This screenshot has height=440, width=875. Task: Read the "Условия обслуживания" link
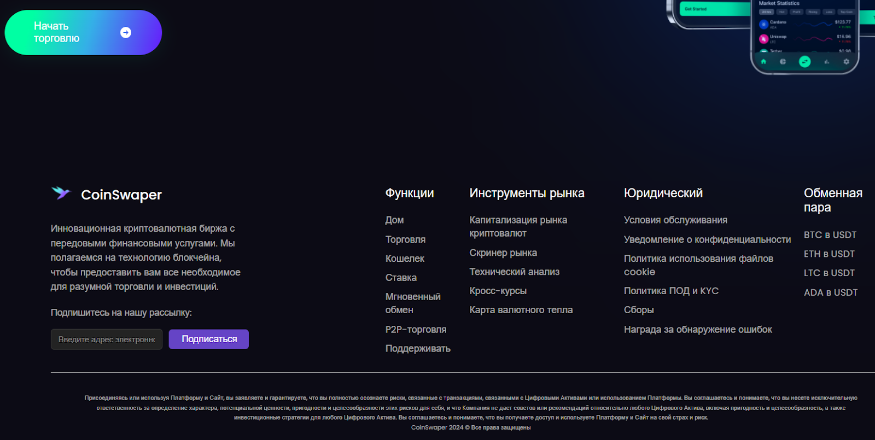pos(675,220)
